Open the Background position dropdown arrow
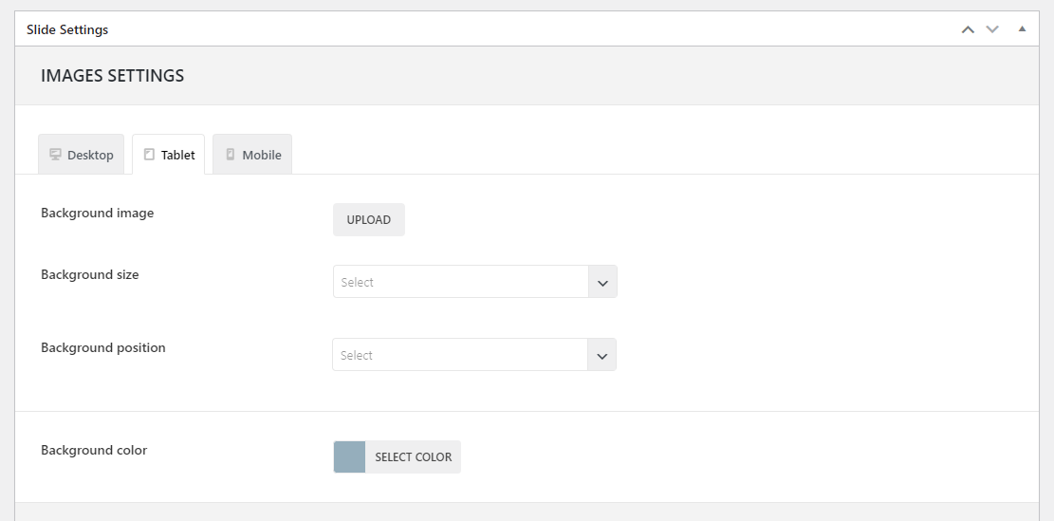Screen dimensions: 1054x521 coord(601,356)
